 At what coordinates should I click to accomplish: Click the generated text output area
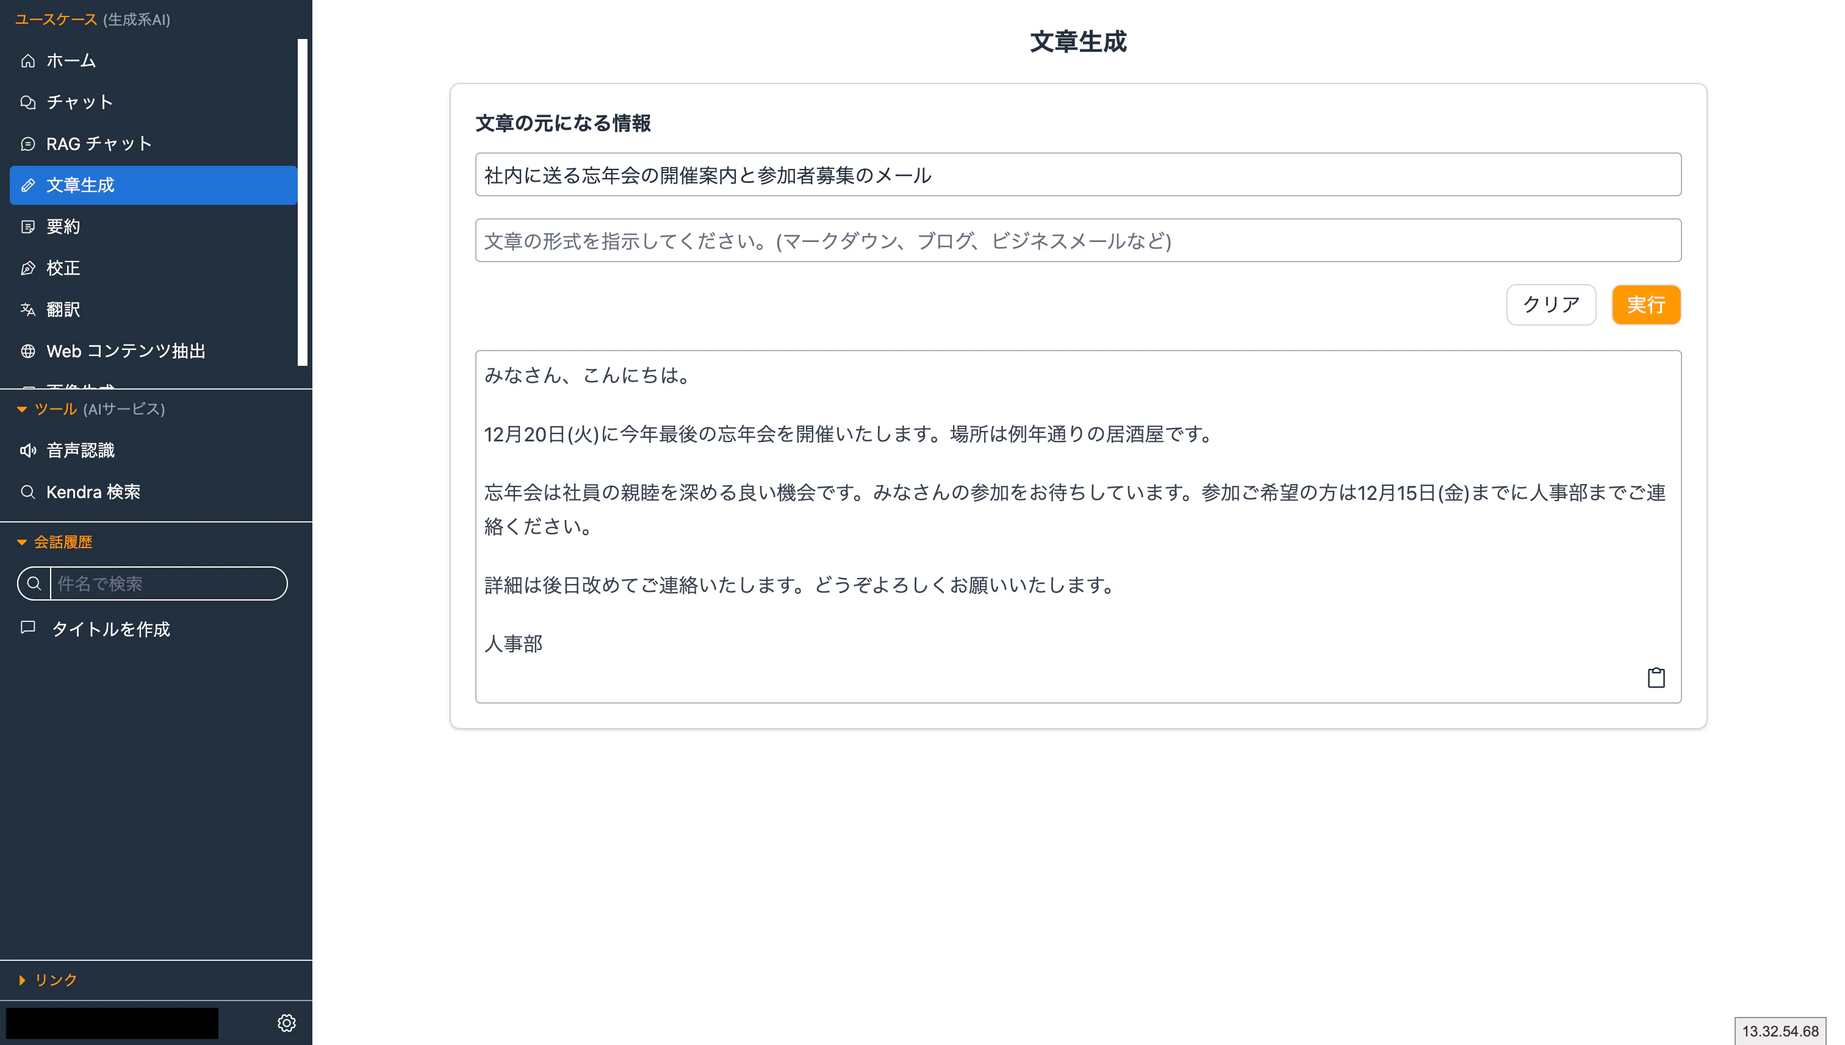[x=1078, y=527]
